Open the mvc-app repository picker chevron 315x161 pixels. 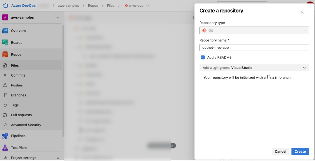(147, 6)
